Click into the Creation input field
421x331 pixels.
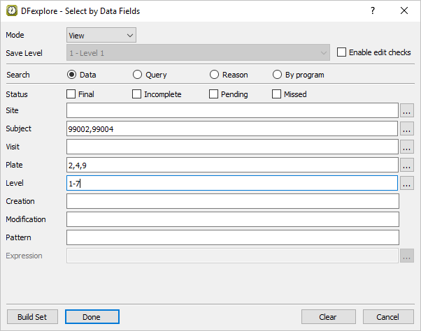pyautogui.click(x=232, y=201)
